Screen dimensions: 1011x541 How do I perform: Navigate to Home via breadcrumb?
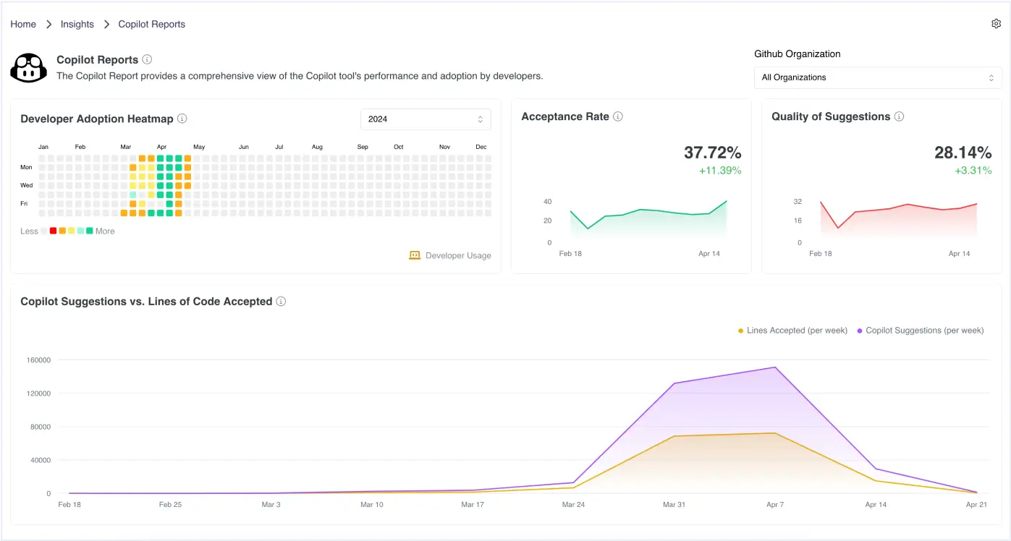(22, 24)
